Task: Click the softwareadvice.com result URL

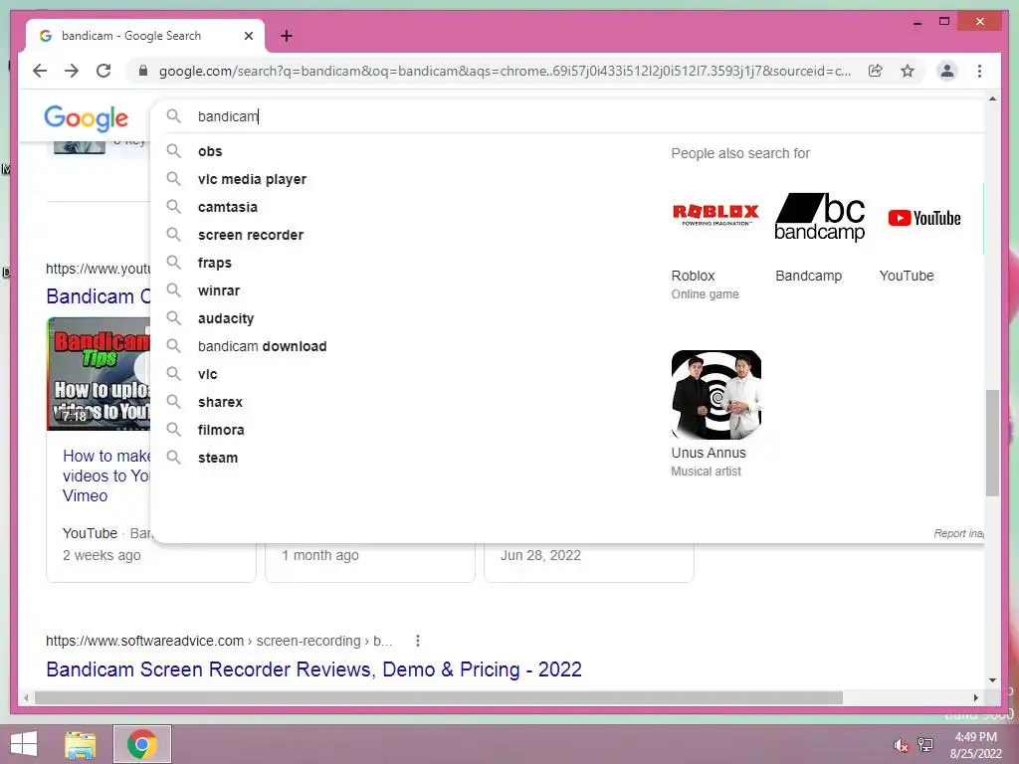Action: point(219,642)
